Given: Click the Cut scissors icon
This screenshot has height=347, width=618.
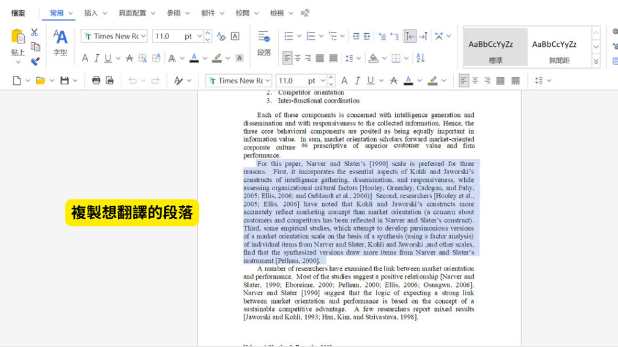Looking at the screenshot, I should pos(34,33).
